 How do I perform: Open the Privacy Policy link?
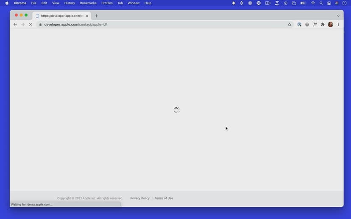[140, 198]
